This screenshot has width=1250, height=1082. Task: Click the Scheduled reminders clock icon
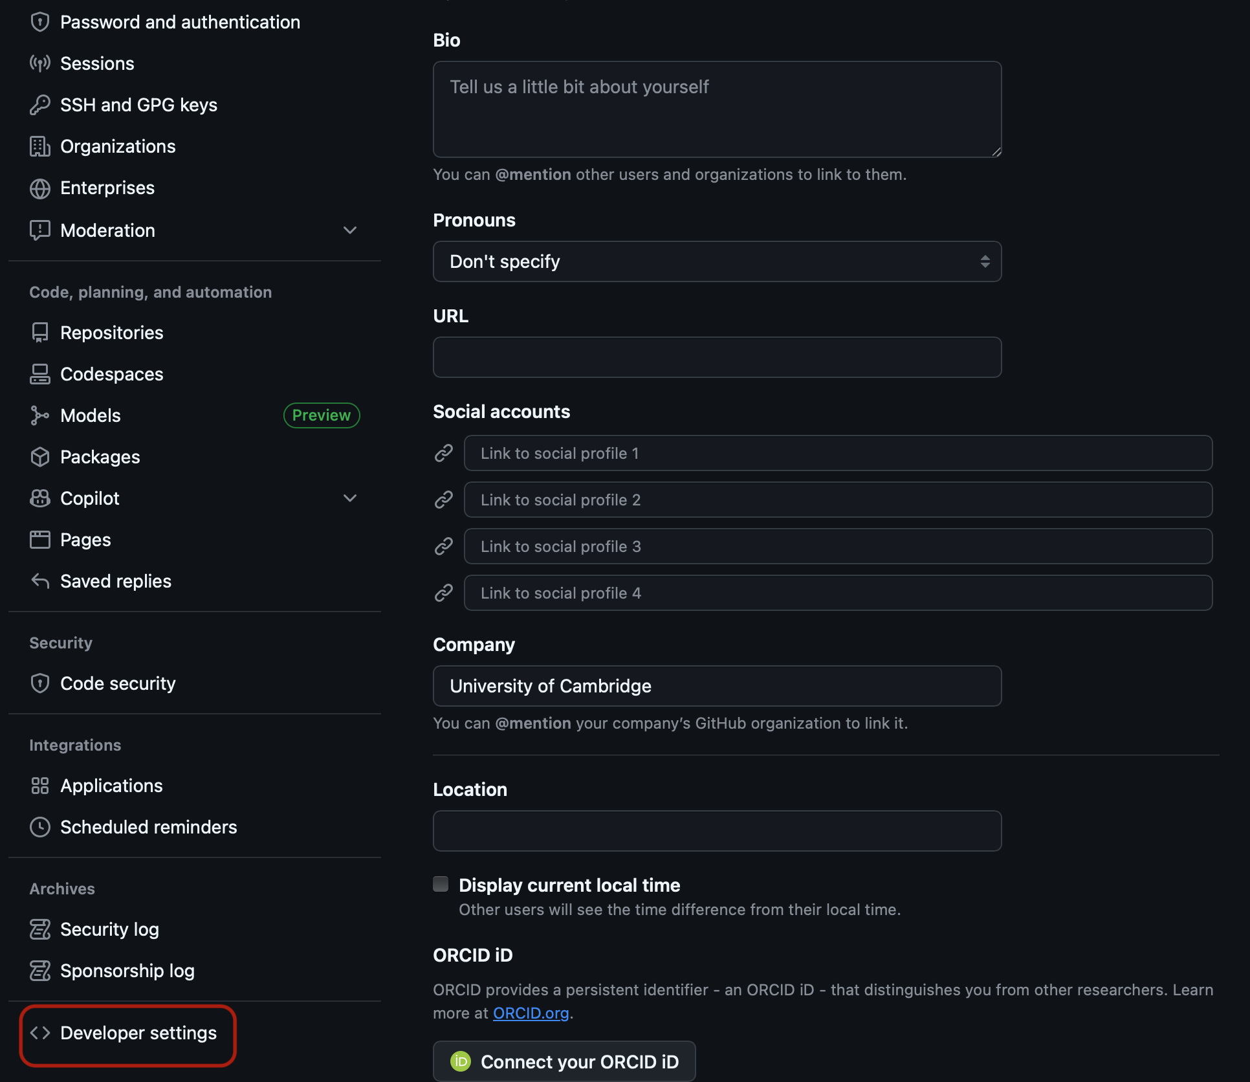[x=40, y=826]
